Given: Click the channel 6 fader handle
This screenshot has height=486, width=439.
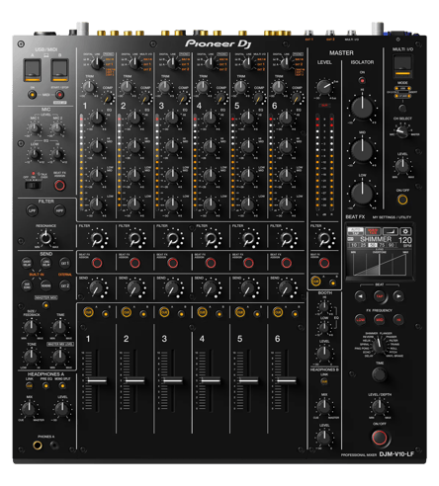Looking at the screenshot, I should [287, 380].
